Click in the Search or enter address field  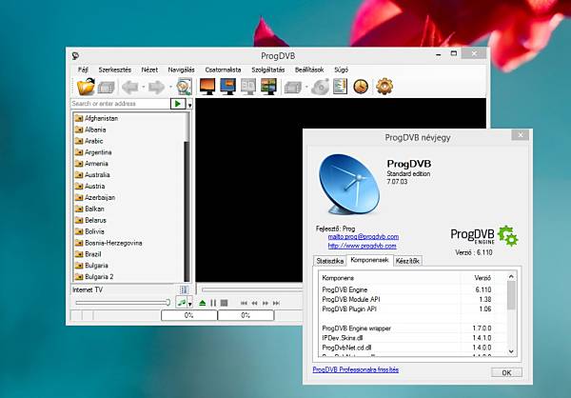120,104
